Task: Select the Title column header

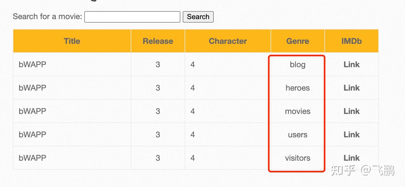Action: pyautogui.click(x=72, y=41)
